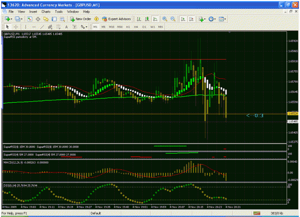300x217 pixels.
Task: Zoom out on the chart
Action: (173, 19)
